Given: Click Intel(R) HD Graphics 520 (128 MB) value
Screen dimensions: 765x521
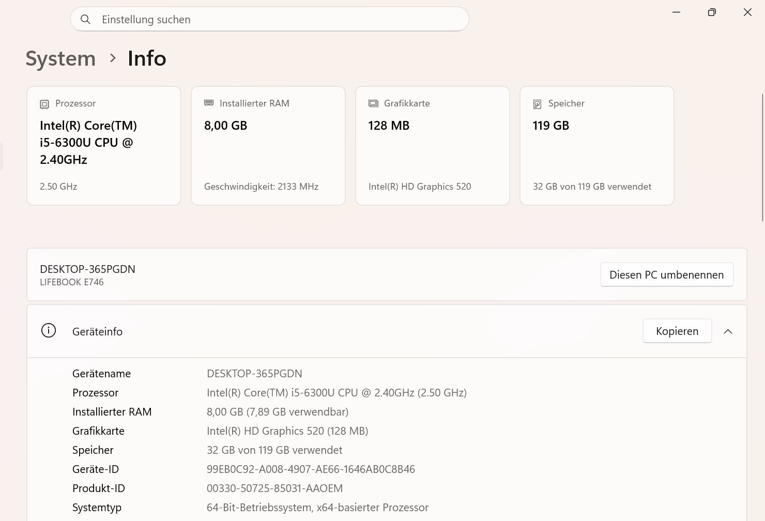Looking at the screenshot, I should [x=287, y=431].
